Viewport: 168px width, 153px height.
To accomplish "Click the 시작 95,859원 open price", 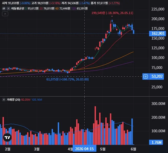I will [x=10, y=3].
